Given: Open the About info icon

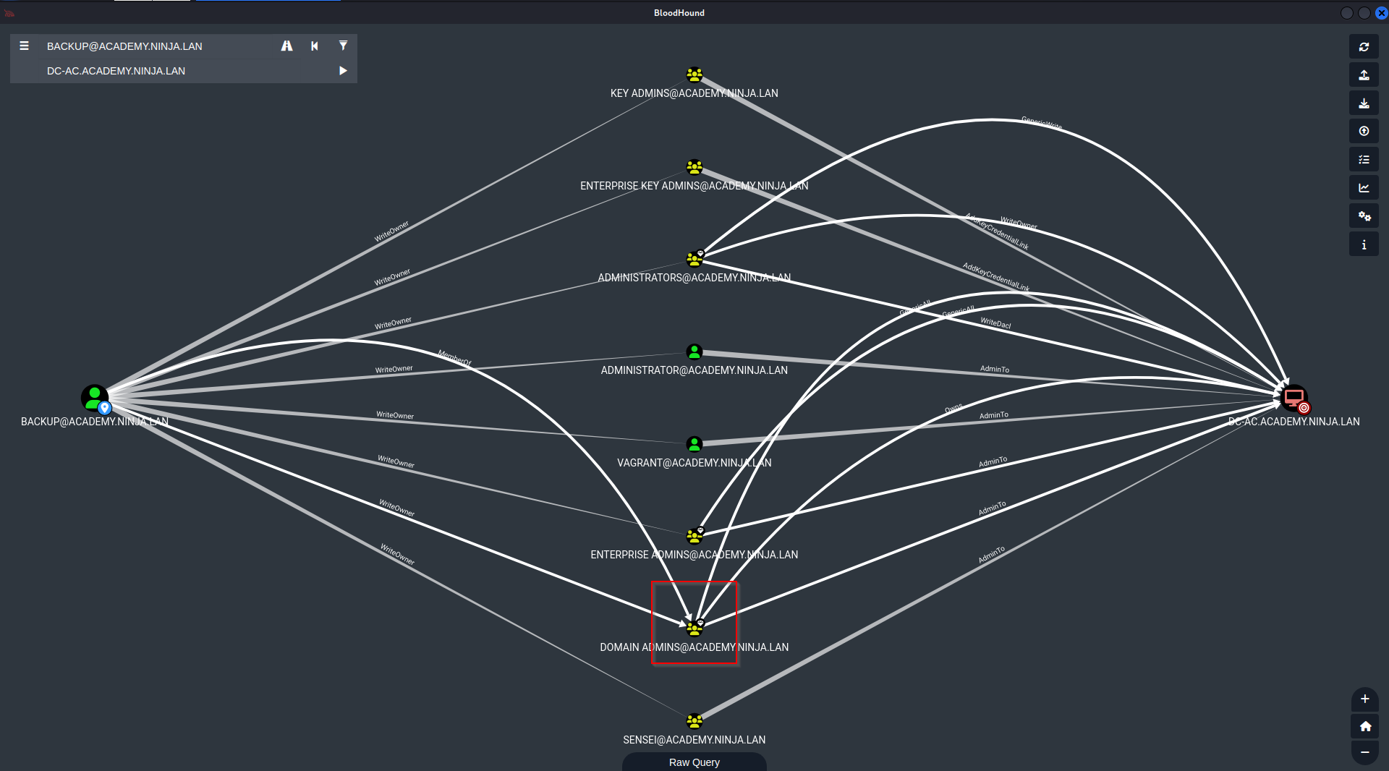Looking at the screenshot, I should point(1364,244).
